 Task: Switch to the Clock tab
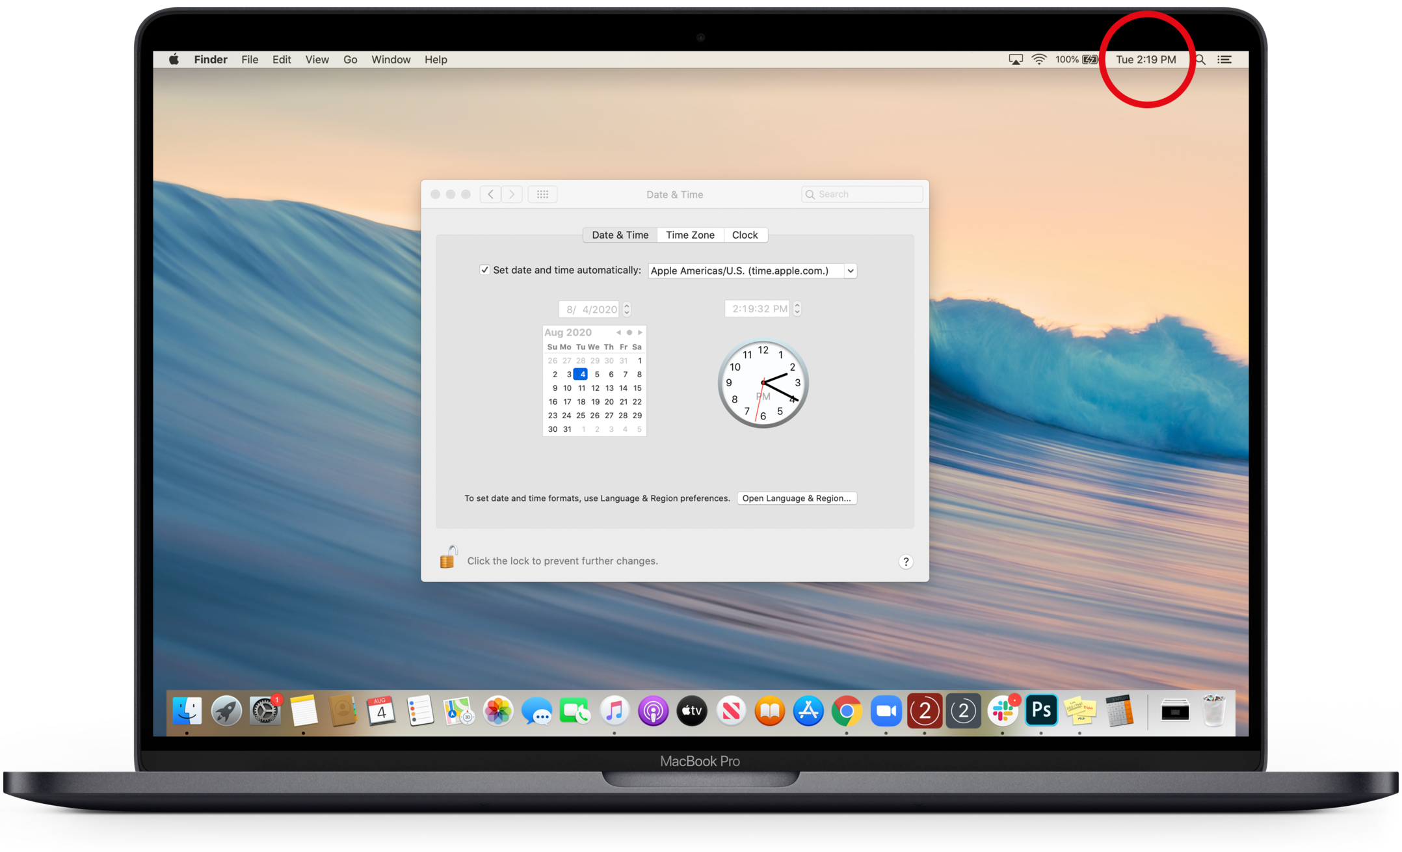coord(745,235)
